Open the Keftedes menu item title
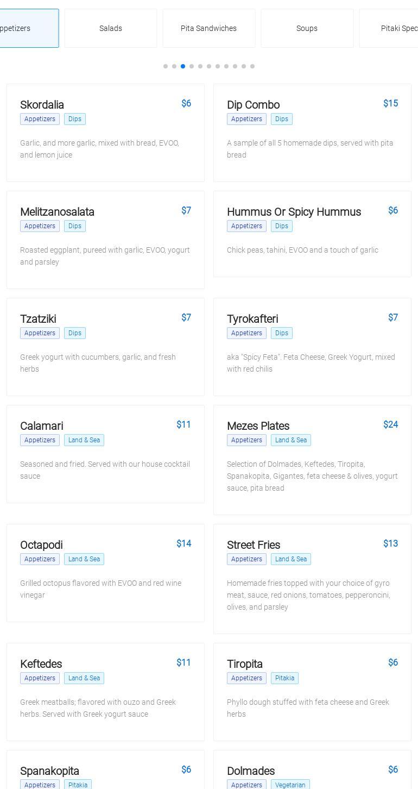The image size is (418, 789). tap(41, 664)
